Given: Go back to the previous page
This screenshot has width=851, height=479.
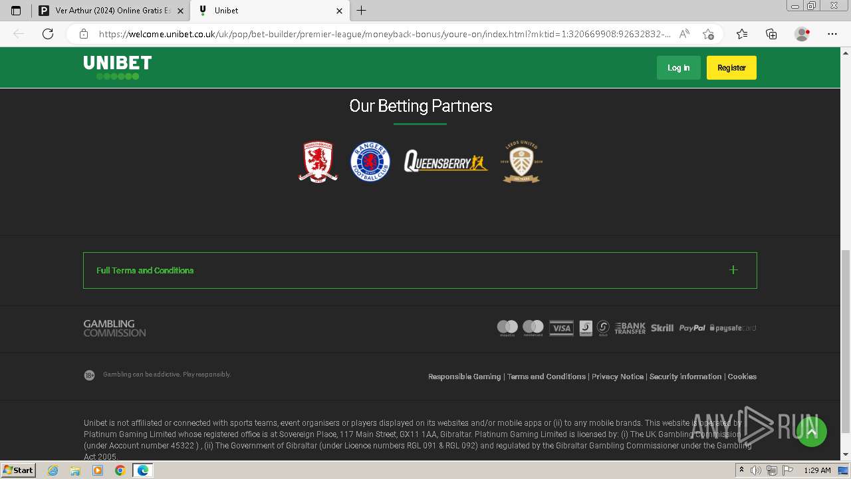Looking at the screenshot, I should click(19, 34).
